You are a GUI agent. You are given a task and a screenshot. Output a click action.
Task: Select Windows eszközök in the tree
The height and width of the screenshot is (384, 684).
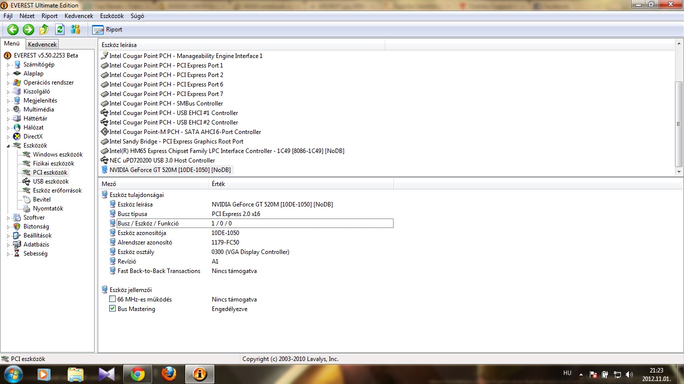pos(58,154)
